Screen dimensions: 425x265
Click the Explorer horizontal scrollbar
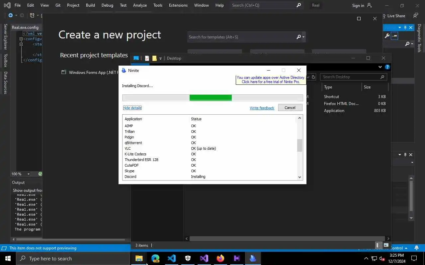pos(287,238)
